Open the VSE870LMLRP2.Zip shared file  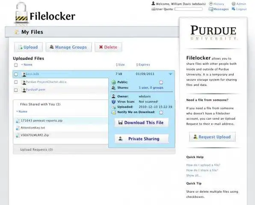35,135
